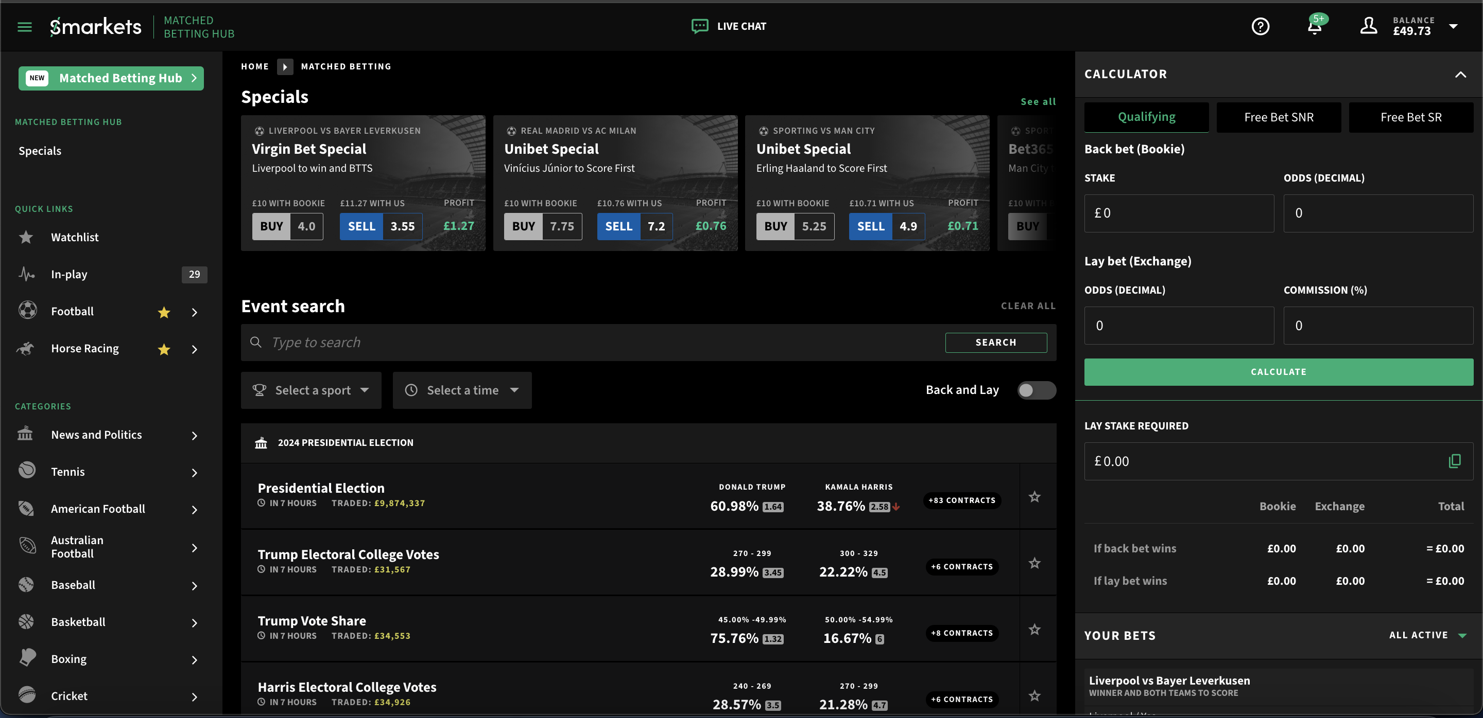Open the Select a sport dropdown

(311, 390)
